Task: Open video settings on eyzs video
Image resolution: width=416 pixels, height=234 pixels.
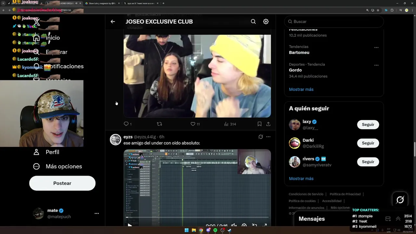Action: pos(244,225)
